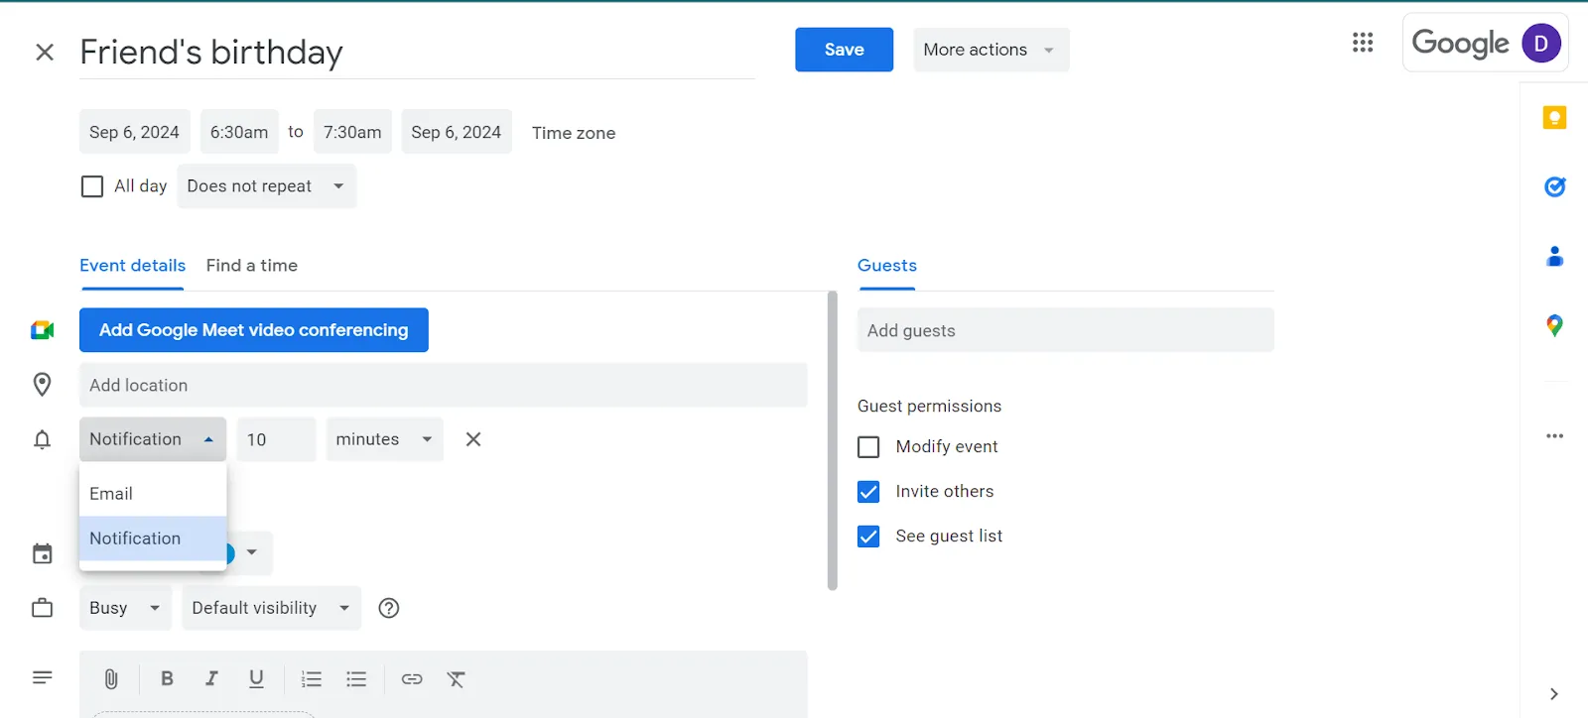
Task: Open the Does not repeat dropdown
Action: click(x=266, y=186)
